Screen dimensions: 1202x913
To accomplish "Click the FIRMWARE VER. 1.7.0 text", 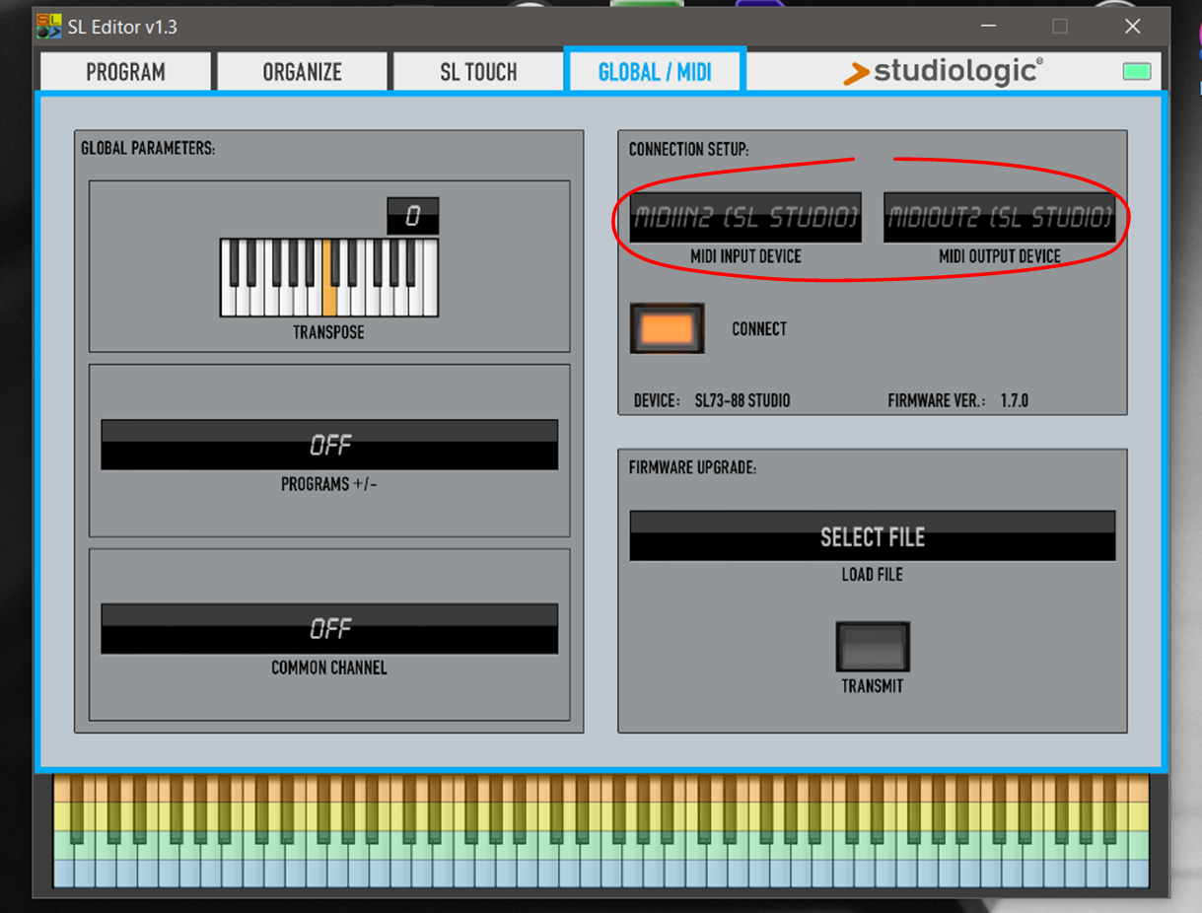I will tap(958, 401).
